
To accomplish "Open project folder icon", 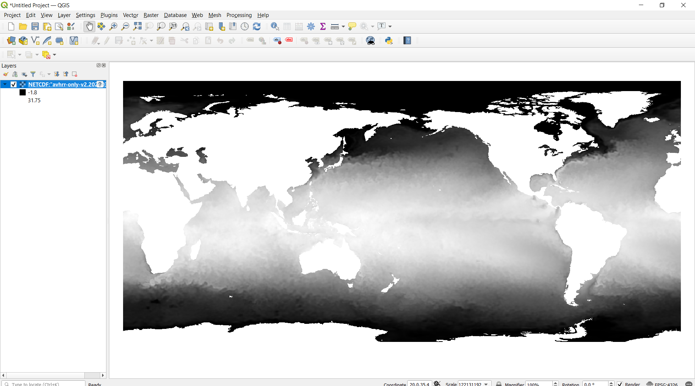I will 23,26.
